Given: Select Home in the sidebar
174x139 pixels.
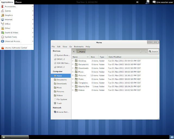Looking at the screenshot, I should [x=61, y=76].
